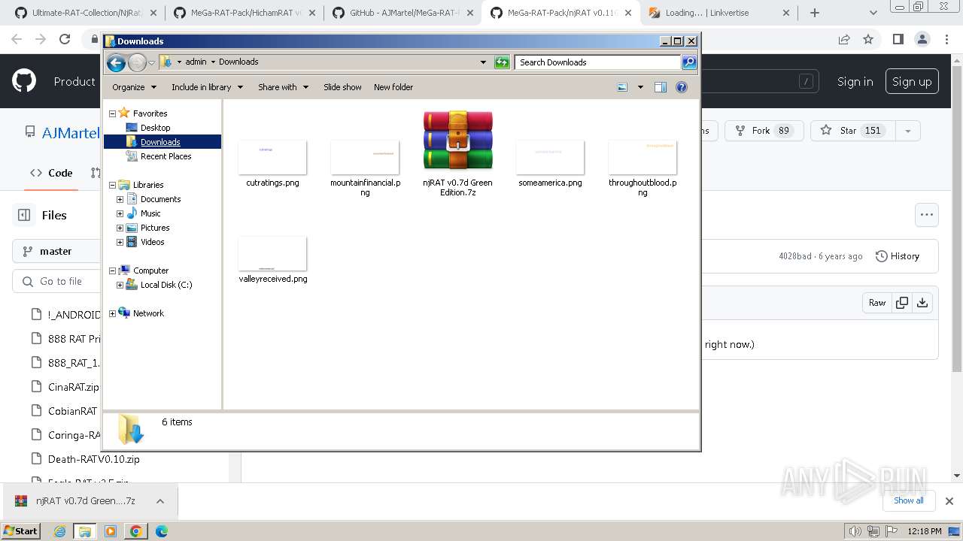Image resolution: width=963 pixels, height=541 pixels.
Task: Select the Network icon in tree
Action: (x=125, y=313)
